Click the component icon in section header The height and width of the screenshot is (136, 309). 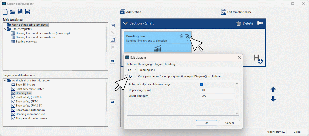[260, 23]
